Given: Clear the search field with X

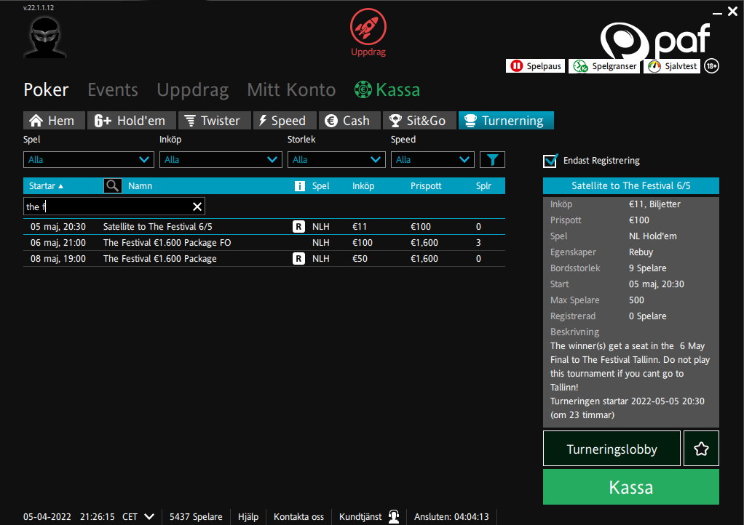Looking at the screenshot, I should coord(197,207).
